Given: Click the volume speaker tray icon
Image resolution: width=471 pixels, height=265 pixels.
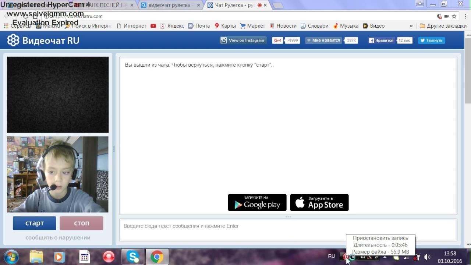Looking at the screenshot, I should (x=427, y=257).
